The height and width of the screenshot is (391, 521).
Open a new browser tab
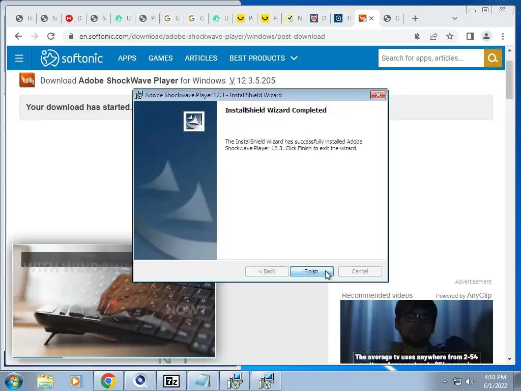click(415, 18)
